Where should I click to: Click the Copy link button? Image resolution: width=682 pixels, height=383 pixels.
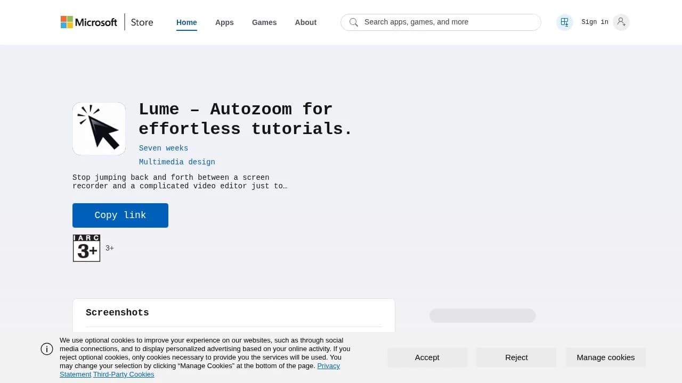point(120,215)
